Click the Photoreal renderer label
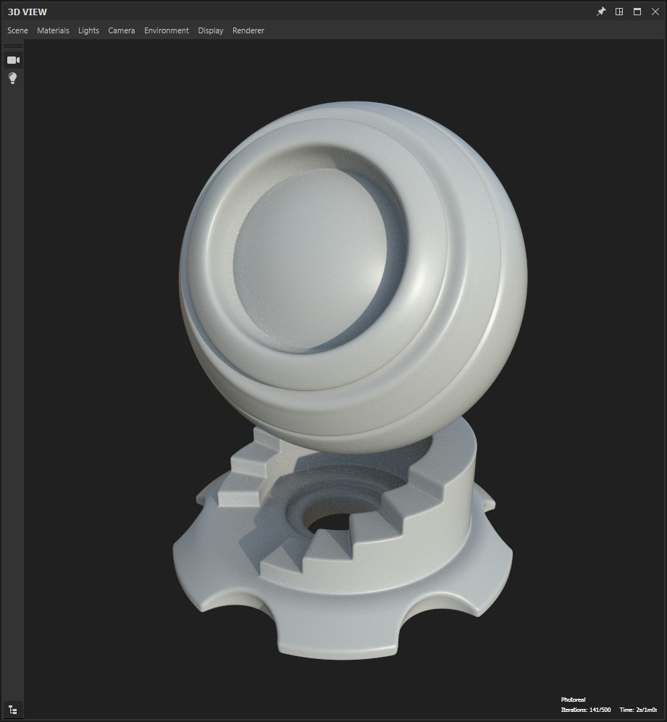The height and width of the screenshot is (722, 667). coord(573,700)
